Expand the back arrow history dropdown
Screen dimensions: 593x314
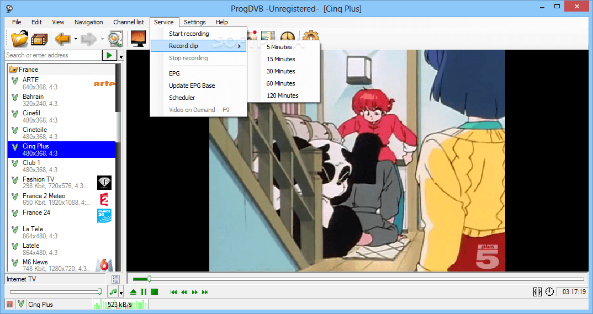tap(76, 39)
